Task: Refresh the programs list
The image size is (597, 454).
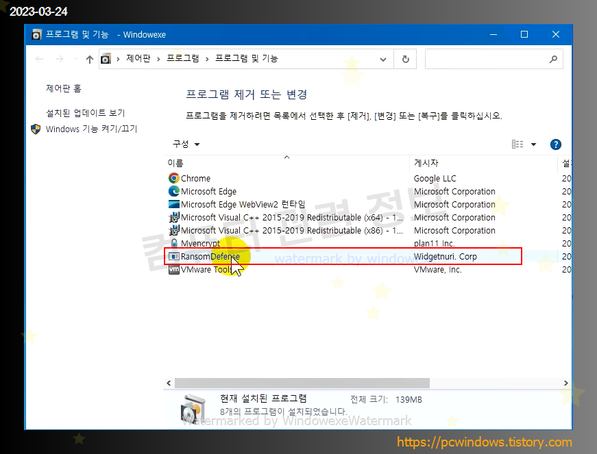Action: click(x=406, y=60)
